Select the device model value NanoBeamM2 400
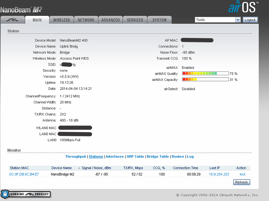The image size is (269, 201). (73, 40)
